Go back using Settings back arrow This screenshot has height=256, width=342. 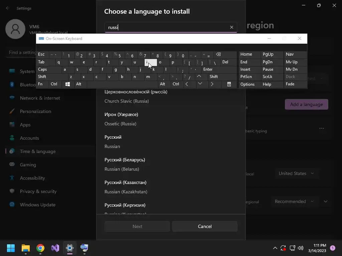8,8
